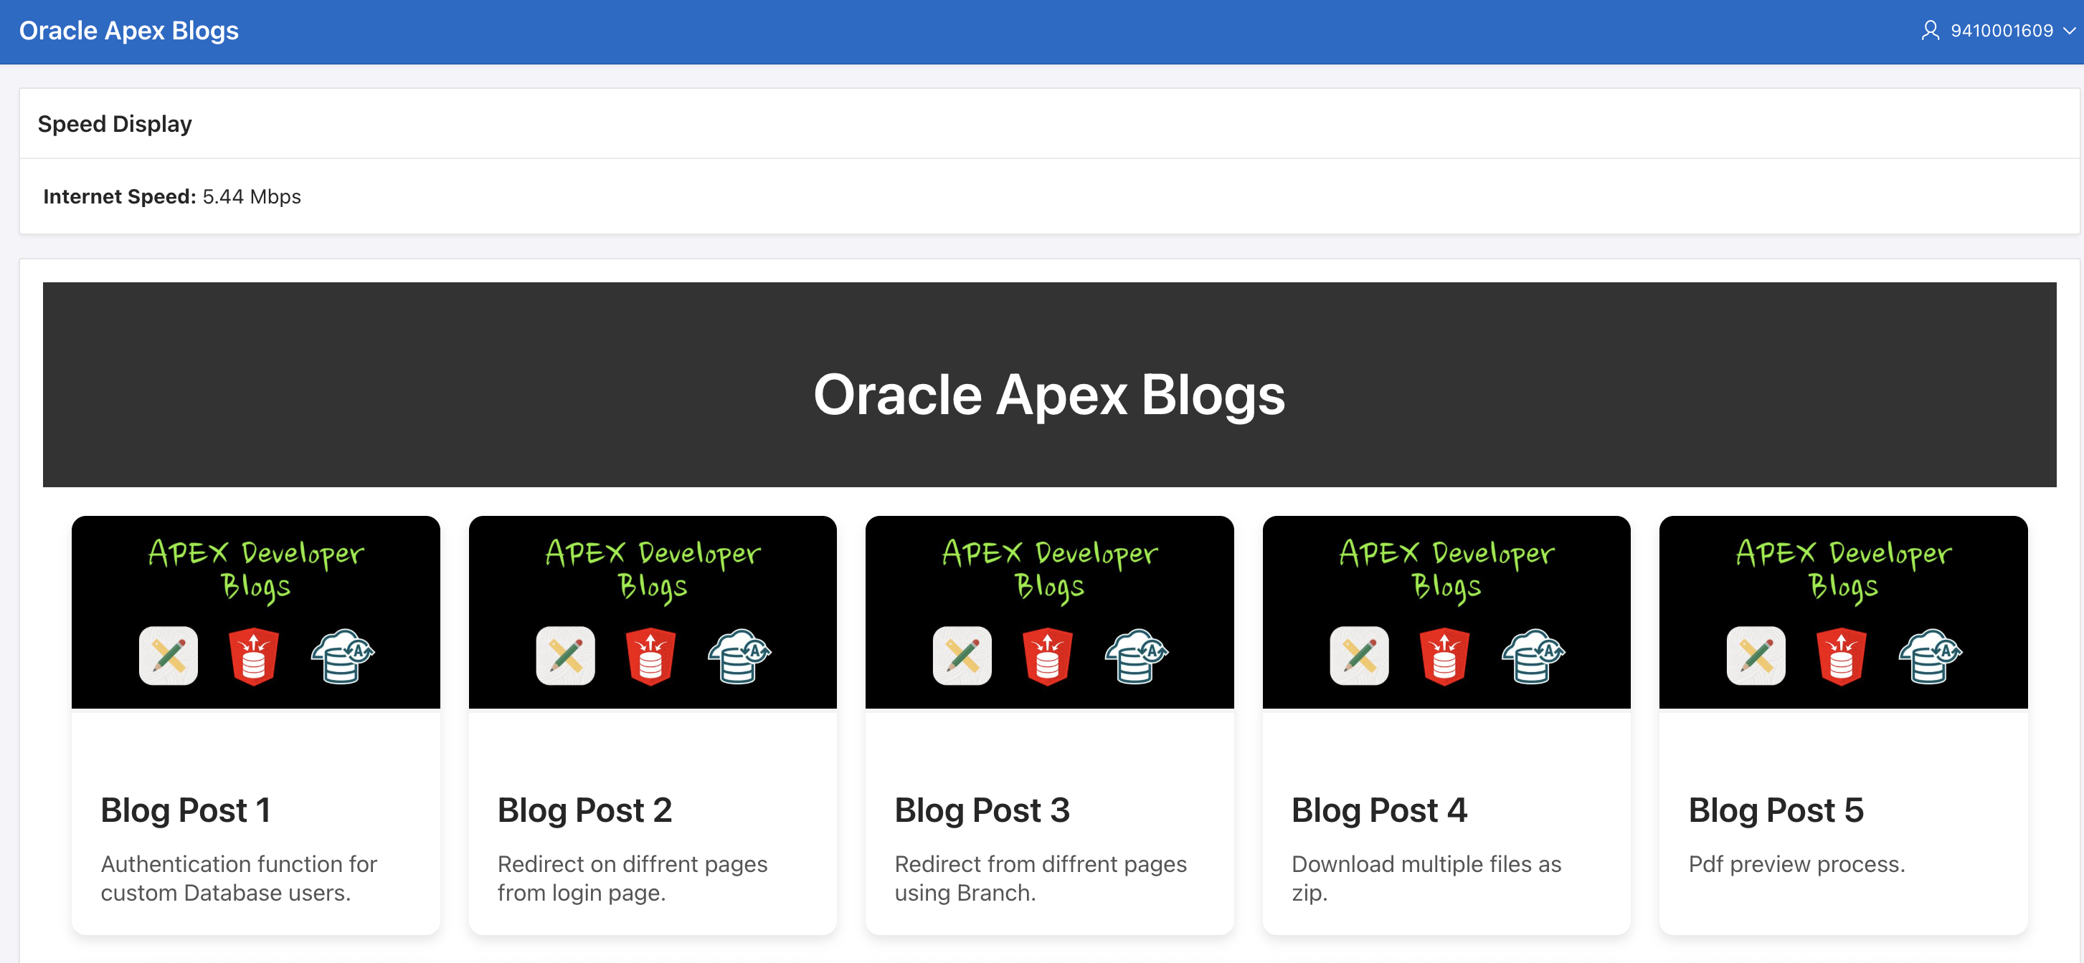Viewport: 2084px width, 963px height.
Task: Click the dark Oracle Apex Blogs hero banner
Action: pos(1048,385)
